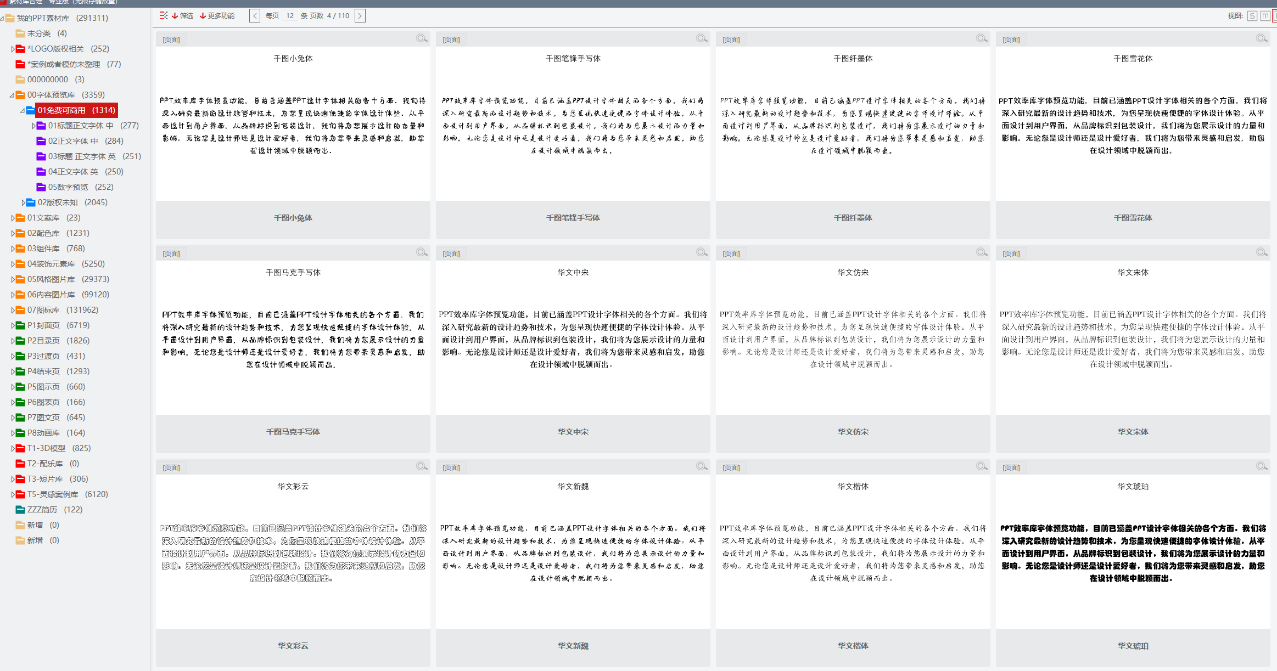
Task: Select the 02配色库 folder
Action: pyautogui.click(x=58, y=233)
